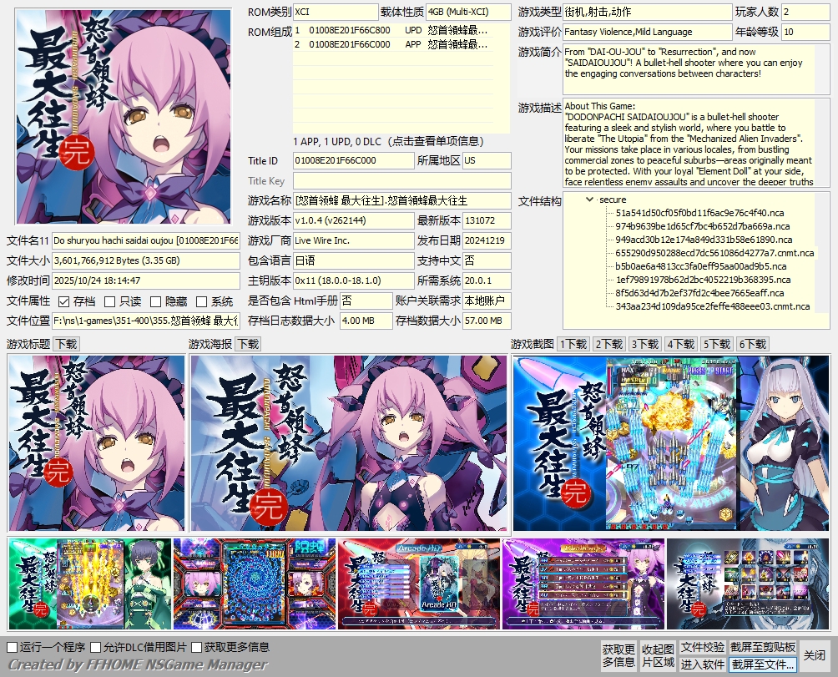Click the 6下载 screenshot download button
This screenshot has width=838, height=677.
[753, 344]
